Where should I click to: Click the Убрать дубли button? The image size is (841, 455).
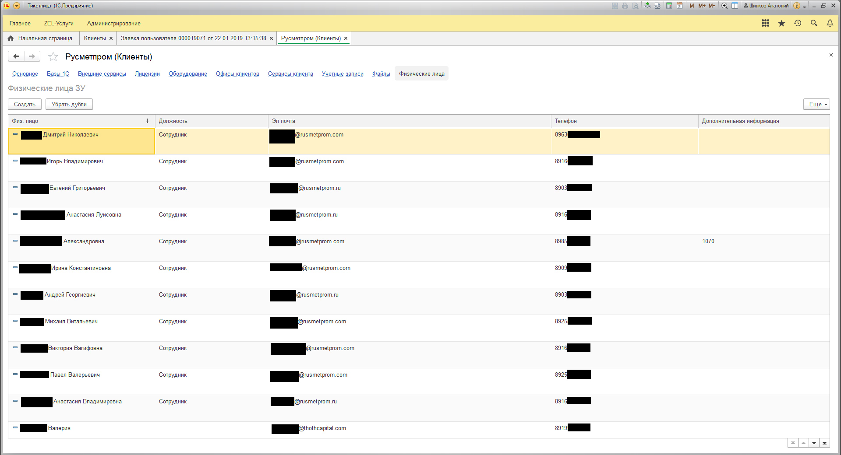pos(69,104)
